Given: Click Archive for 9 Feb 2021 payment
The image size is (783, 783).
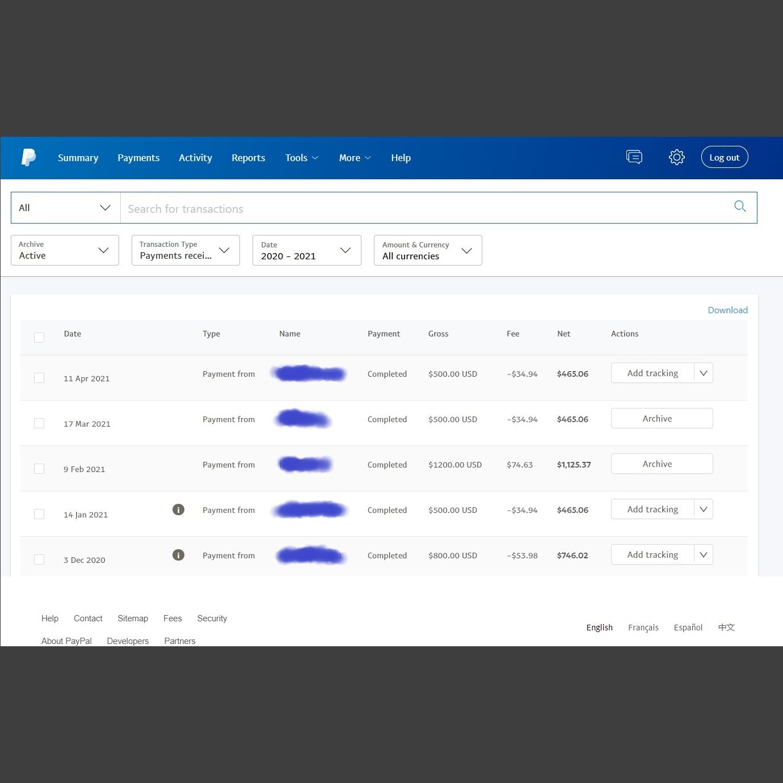Looking at the screenshot, I should click(662, 464).
